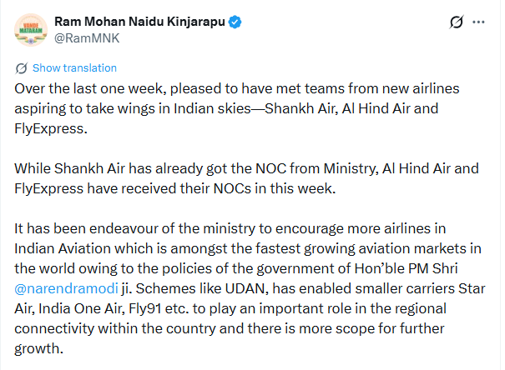The width and height of the screenshot is (505, 370).
Task: Open the Grok icon beside More options
Action: click(457, 23)
